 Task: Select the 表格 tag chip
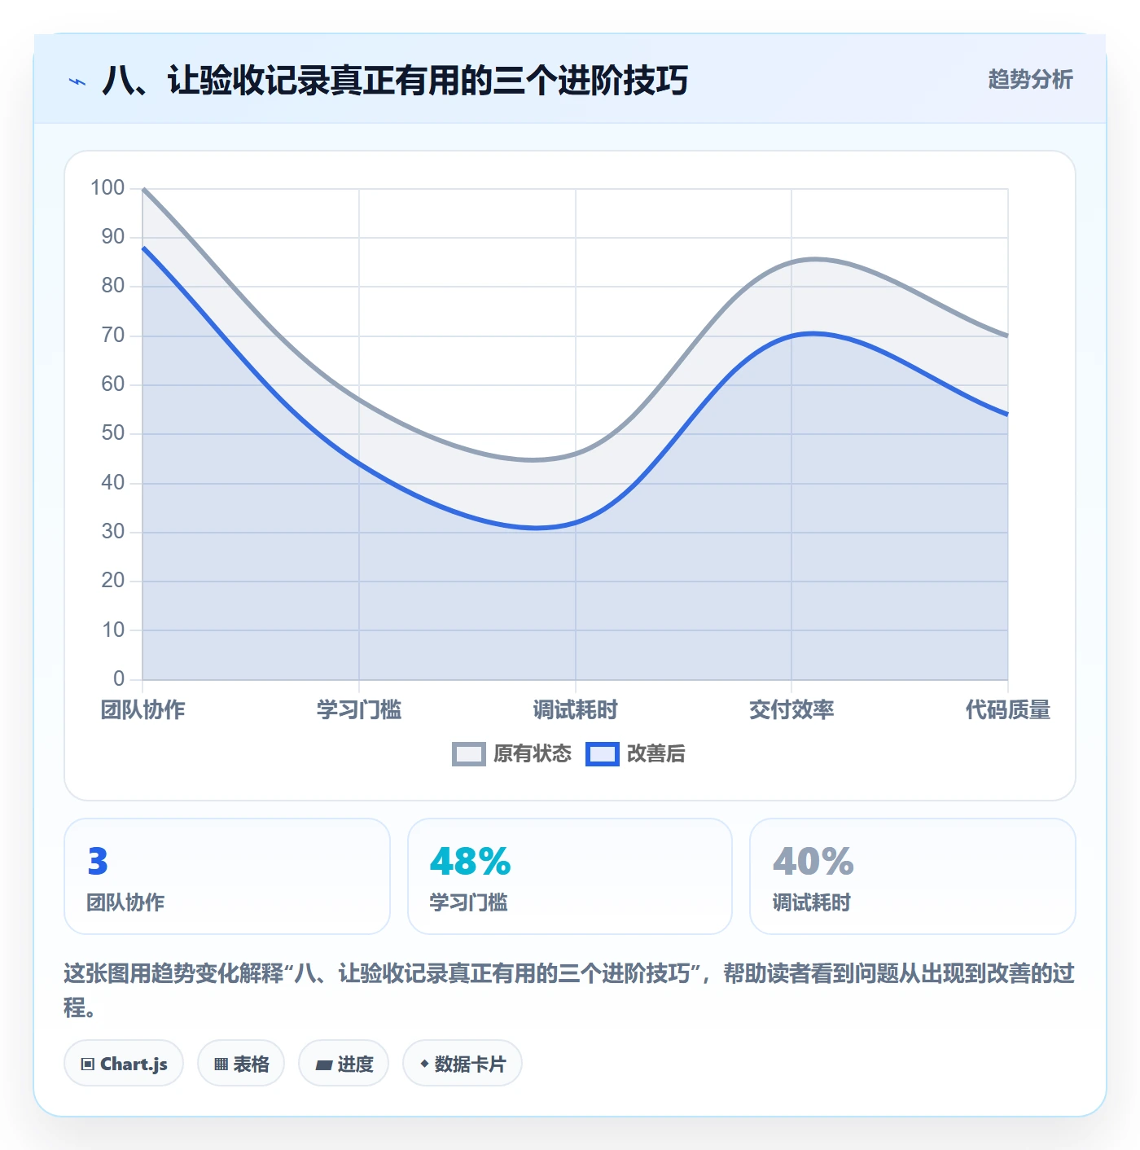[241, 1063]
